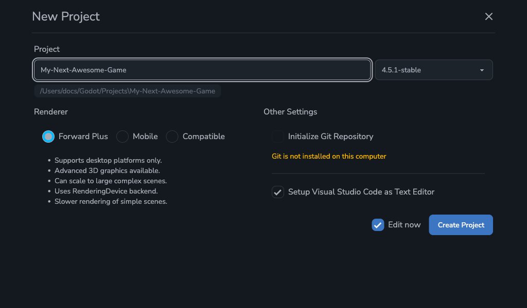Click the Renderer section heading
The width and height of the screenshot is (527, 308).
(x=51, y=111)
